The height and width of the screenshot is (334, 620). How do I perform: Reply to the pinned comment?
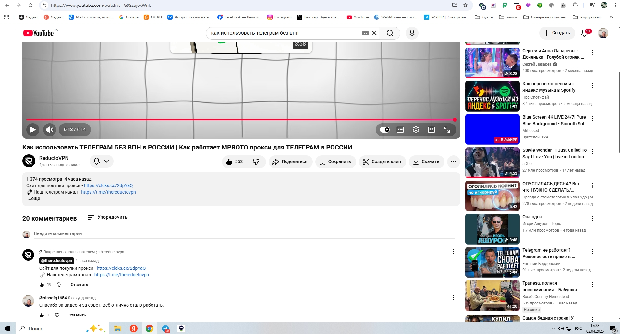click(x=79, y=285)
